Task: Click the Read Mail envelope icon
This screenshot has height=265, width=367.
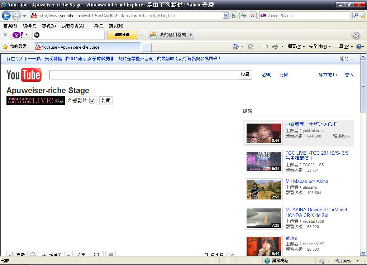Action: (265, 47)
